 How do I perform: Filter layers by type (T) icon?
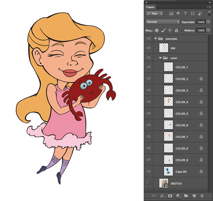(x=185, y=14)
